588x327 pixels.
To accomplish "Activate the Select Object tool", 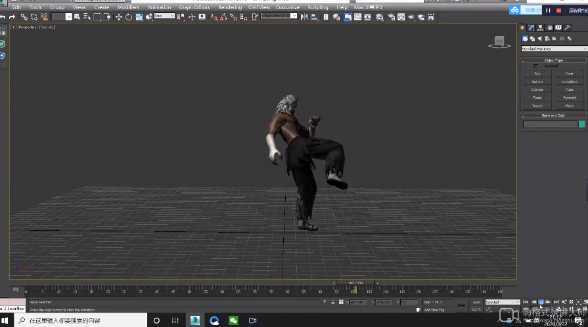I will coord(78,17).
